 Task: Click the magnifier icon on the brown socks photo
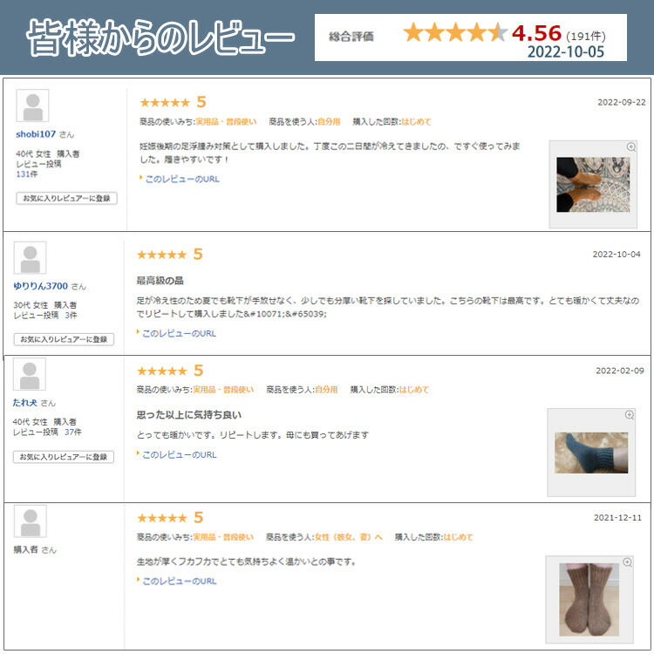pyautogui.click(x=627, y=562)
